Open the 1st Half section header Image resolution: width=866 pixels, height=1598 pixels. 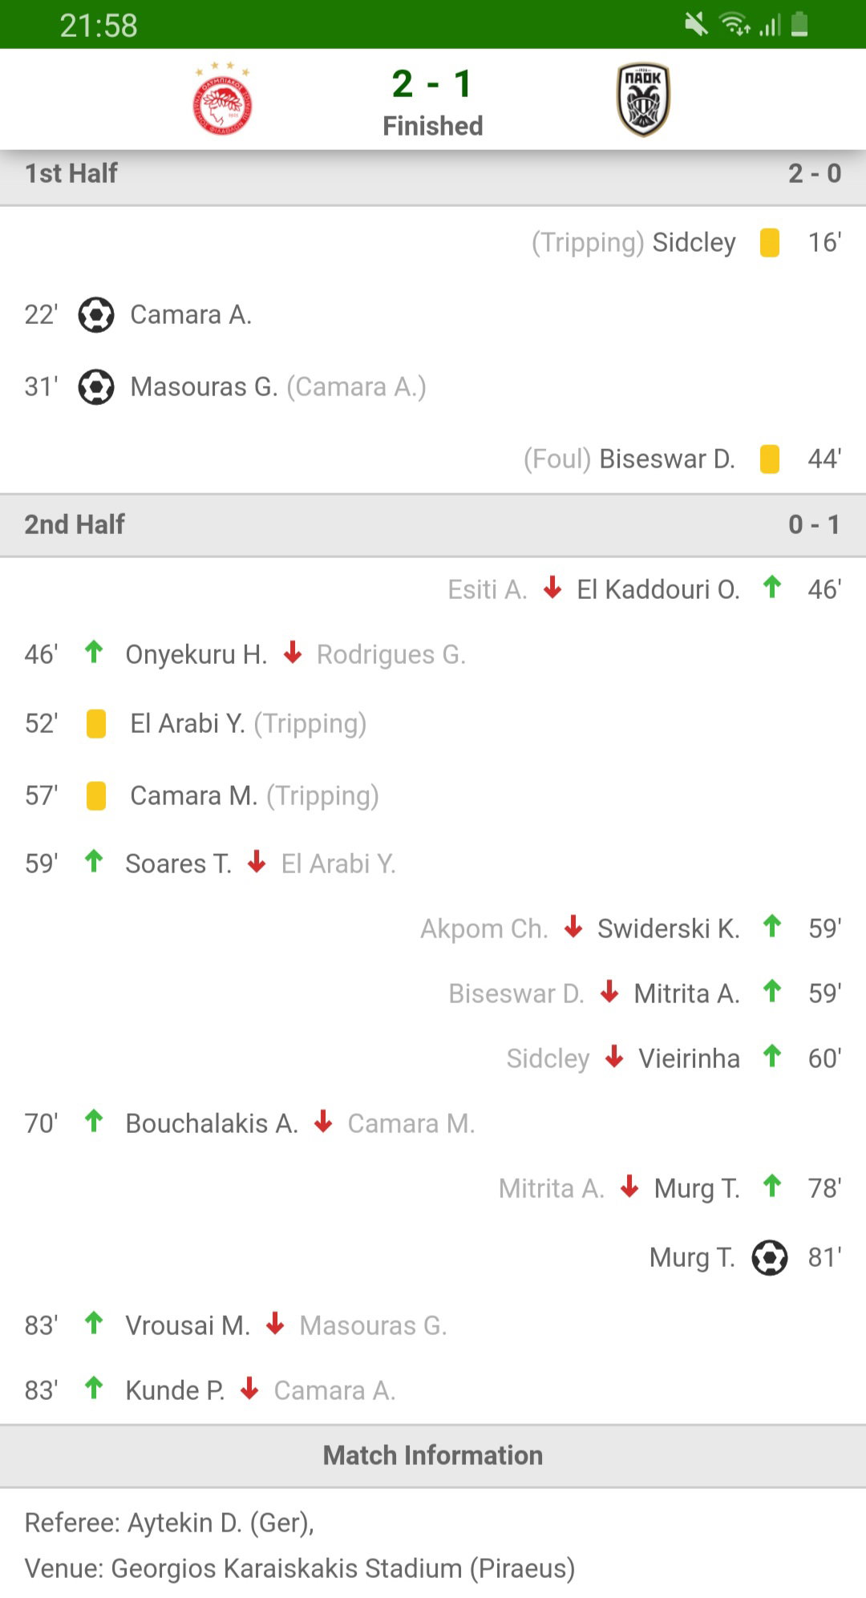433,174
